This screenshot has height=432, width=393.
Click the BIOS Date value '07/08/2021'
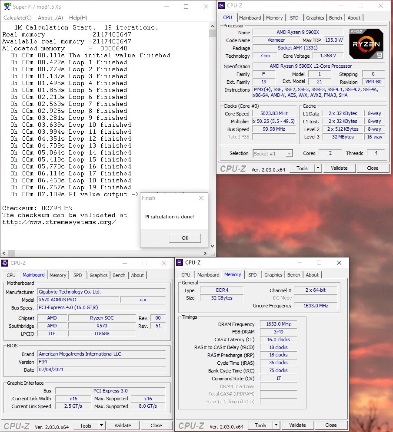click(101, 370)
